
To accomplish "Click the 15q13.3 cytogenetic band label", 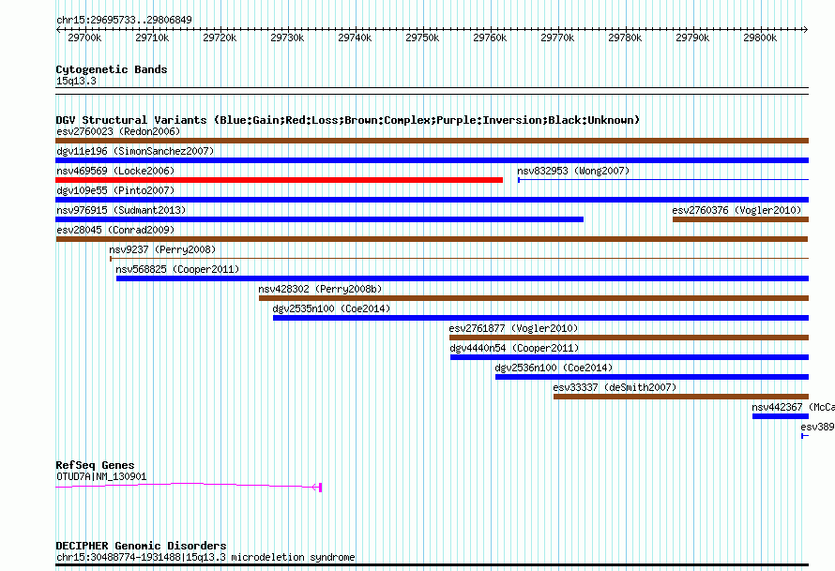I will point(76,81).
